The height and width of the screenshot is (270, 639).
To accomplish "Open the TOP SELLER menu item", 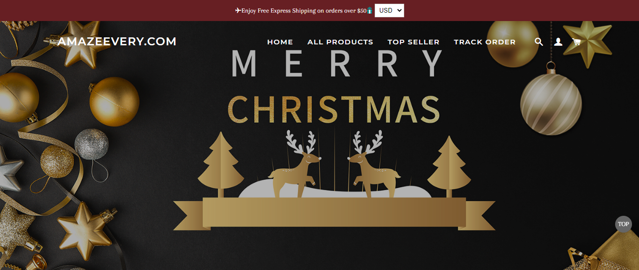I will pyautogui.click(x=414, y=42).
